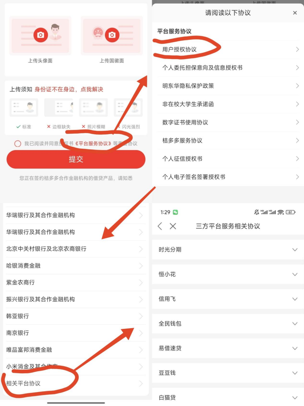Image resolution: width=304 pixels, height=406 pixels.
Task: Tap the muted bell status icon
Action: coord(256,212)
